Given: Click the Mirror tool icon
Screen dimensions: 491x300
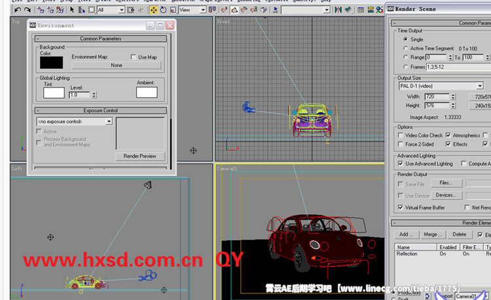Looking at the screenshot, I should tap(338, 10).
